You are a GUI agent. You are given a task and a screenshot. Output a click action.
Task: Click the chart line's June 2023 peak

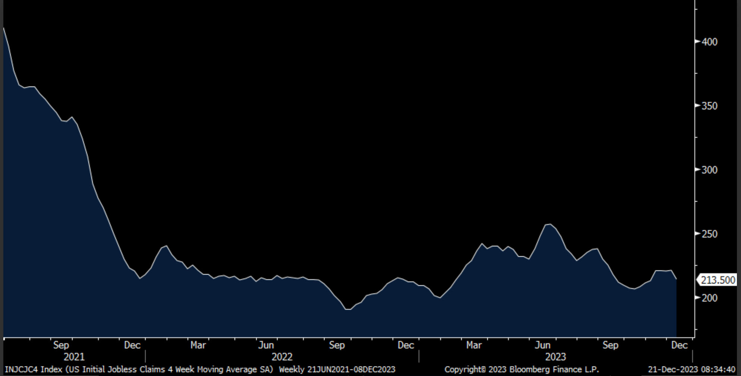click(x=549, y=224)
